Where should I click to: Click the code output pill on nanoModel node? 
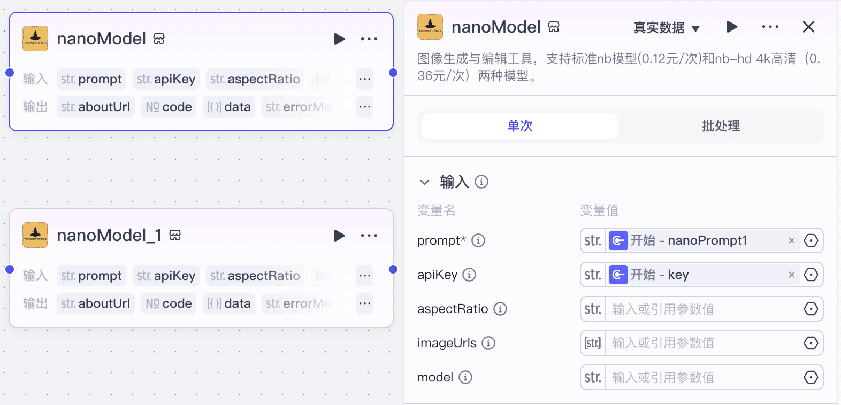point(169,106)
